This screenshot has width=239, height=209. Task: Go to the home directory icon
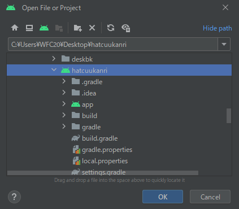[x=15, y=28]
